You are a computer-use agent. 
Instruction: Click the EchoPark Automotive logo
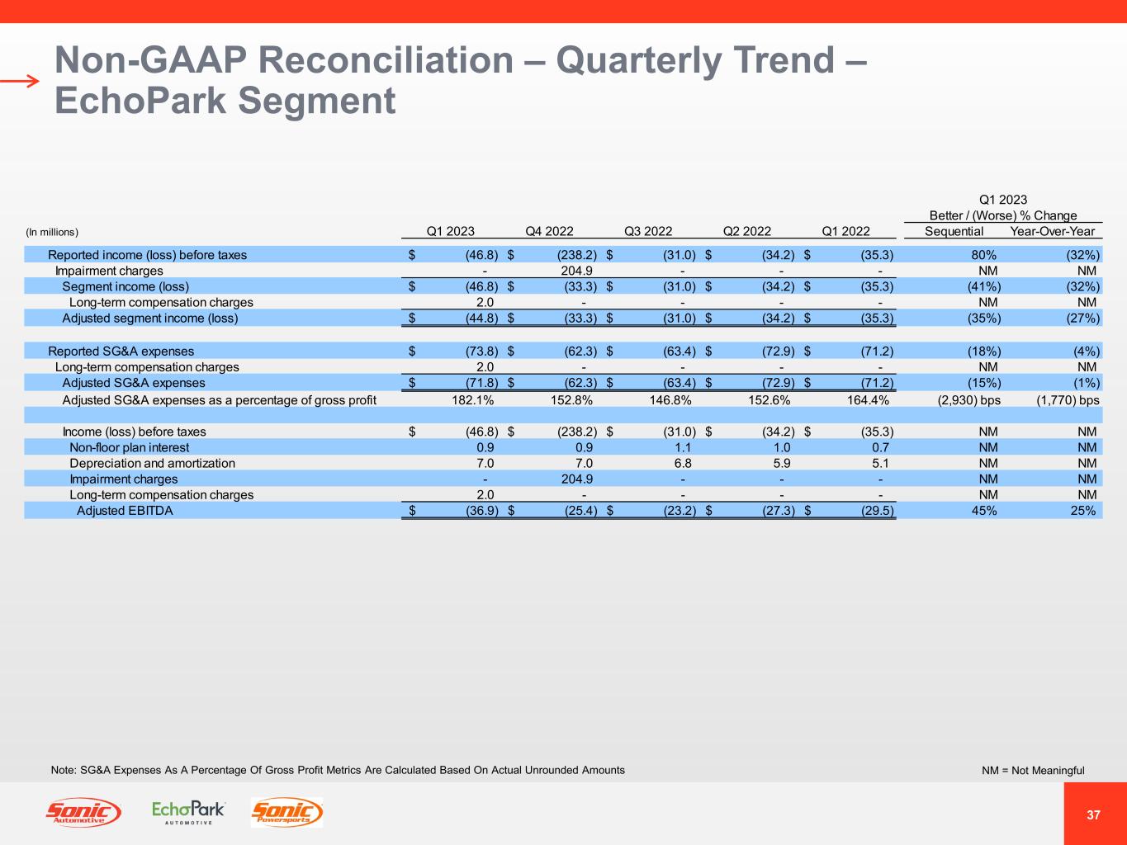[x=188, y=812]
